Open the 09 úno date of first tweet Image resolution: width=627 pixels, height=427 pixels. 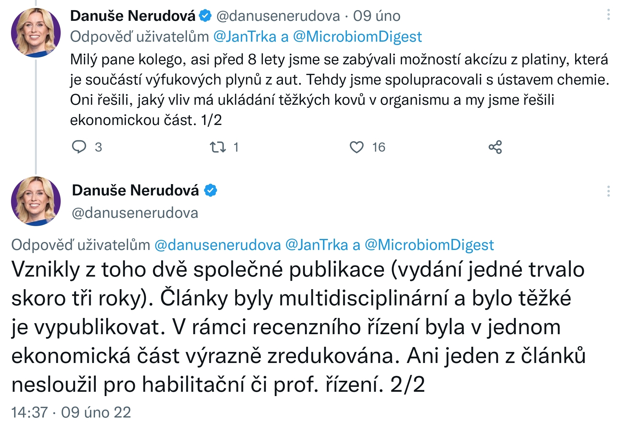tap(377, 16)
